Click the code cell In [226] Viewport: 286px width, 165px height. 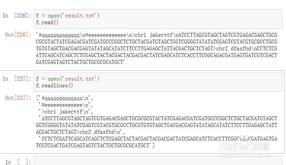tap(158, 19)
